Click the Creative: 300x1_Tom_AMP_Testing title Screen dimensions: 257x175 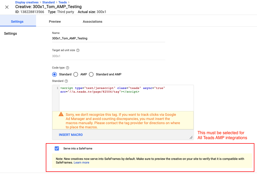(48, 7)
